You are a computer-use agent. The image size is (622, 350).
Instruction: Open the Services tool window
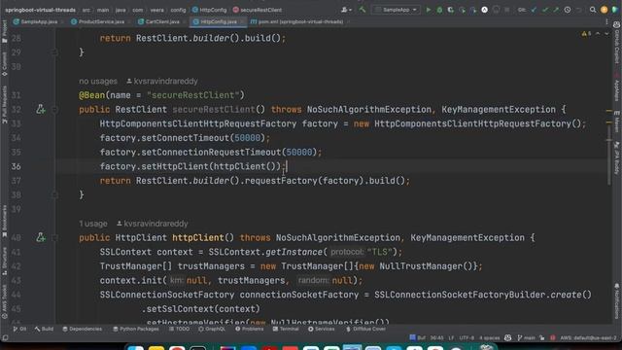coord(322,329)
